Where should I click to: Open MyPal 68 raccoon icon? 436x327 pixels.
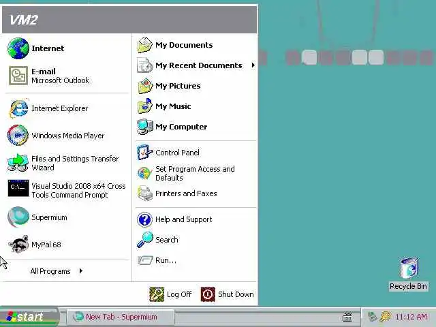[x=18, y=245]
